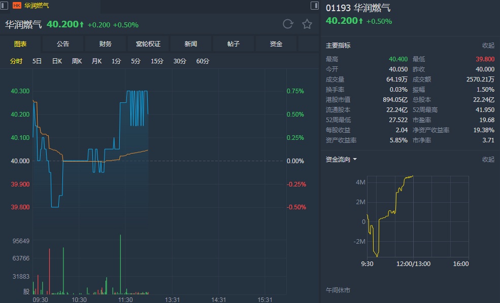Collapse the 主要指标 section via 收起
This screenshot has width=500, height=303.
[x=488, y=46]
